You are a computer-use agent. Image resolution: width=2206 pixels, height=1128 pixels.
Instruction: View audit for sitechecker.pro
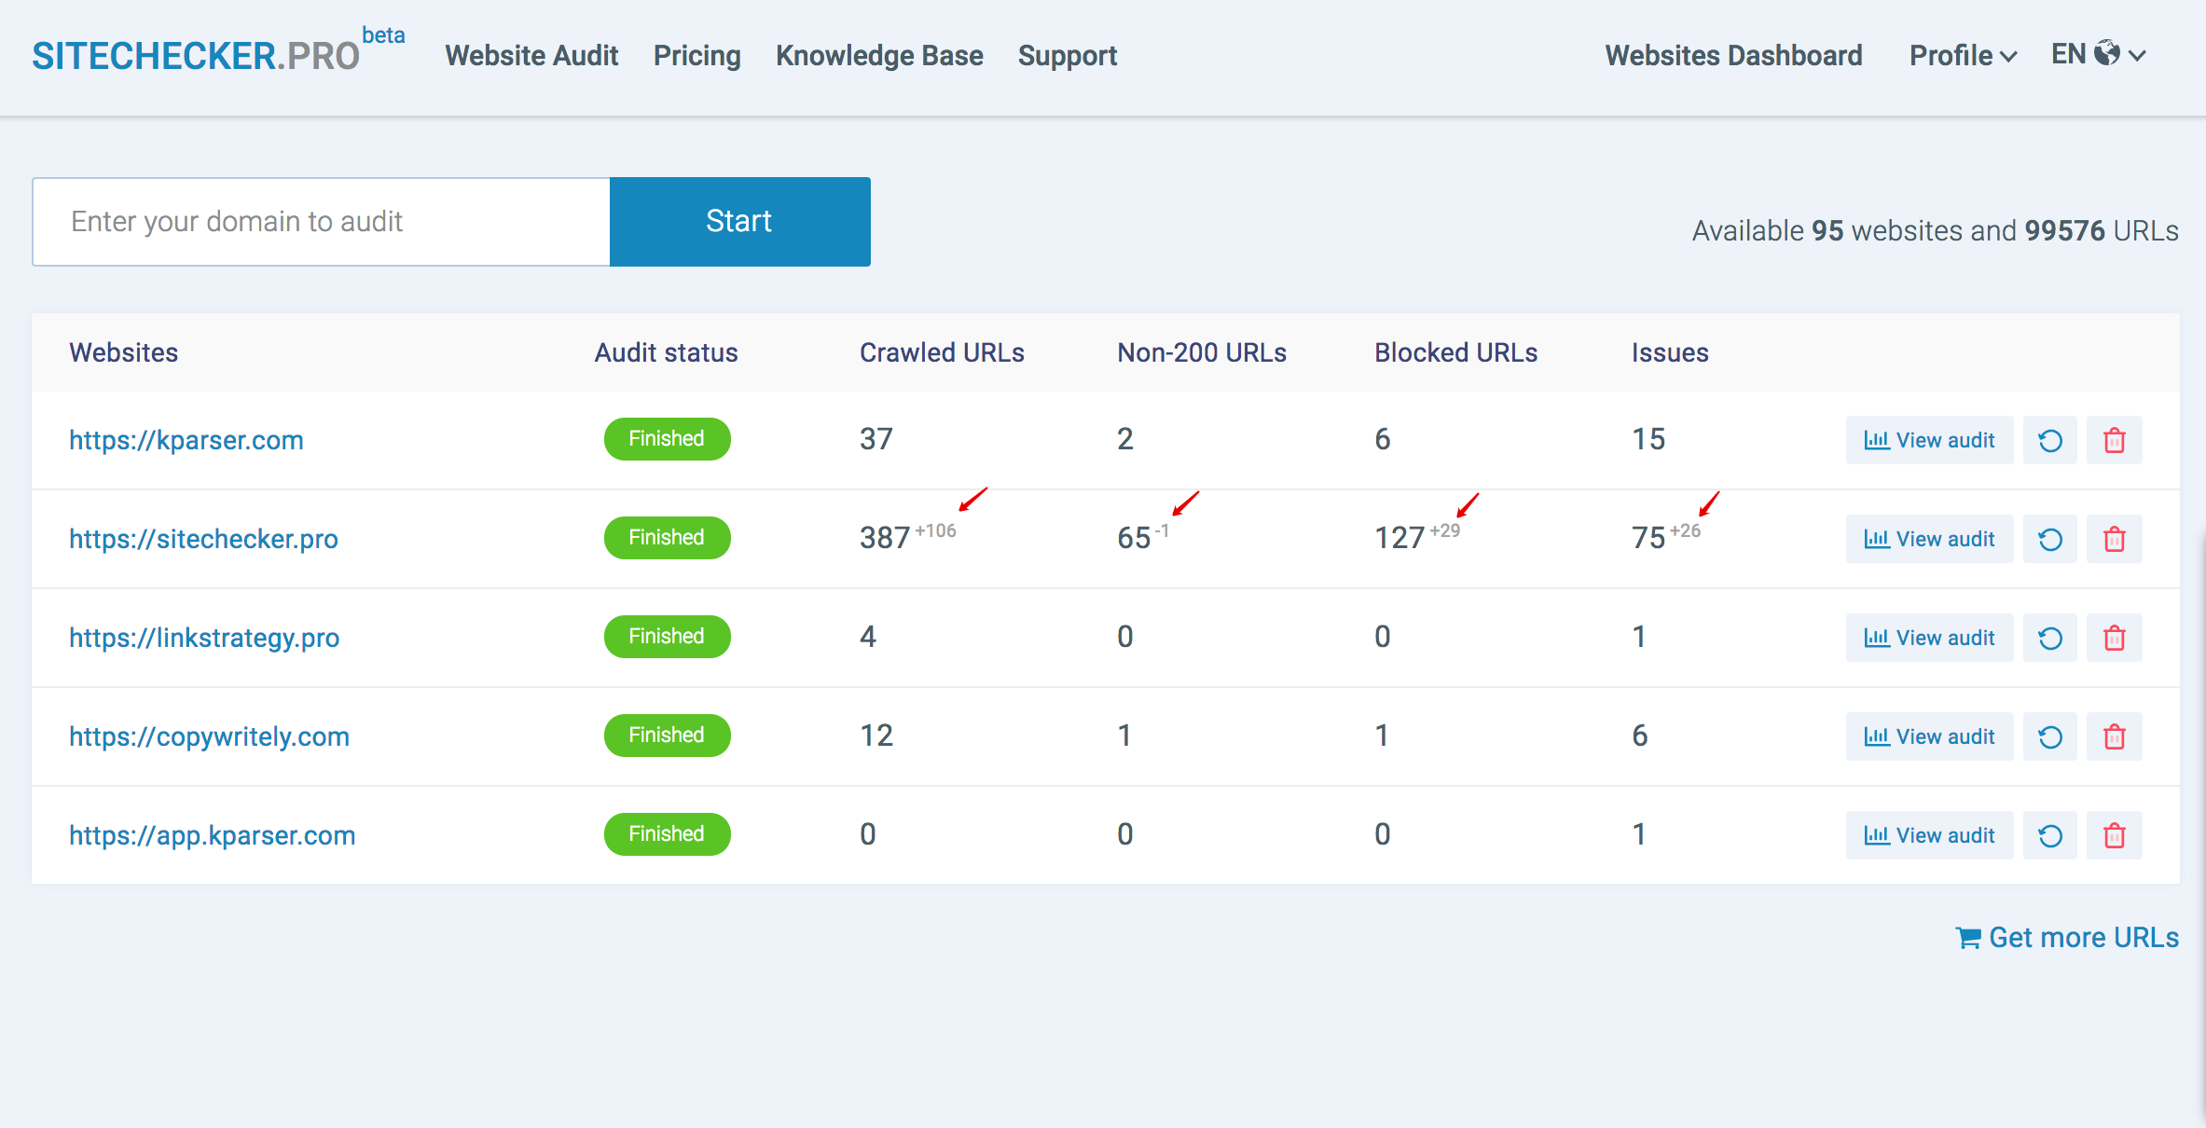(x=1929, y=539)
